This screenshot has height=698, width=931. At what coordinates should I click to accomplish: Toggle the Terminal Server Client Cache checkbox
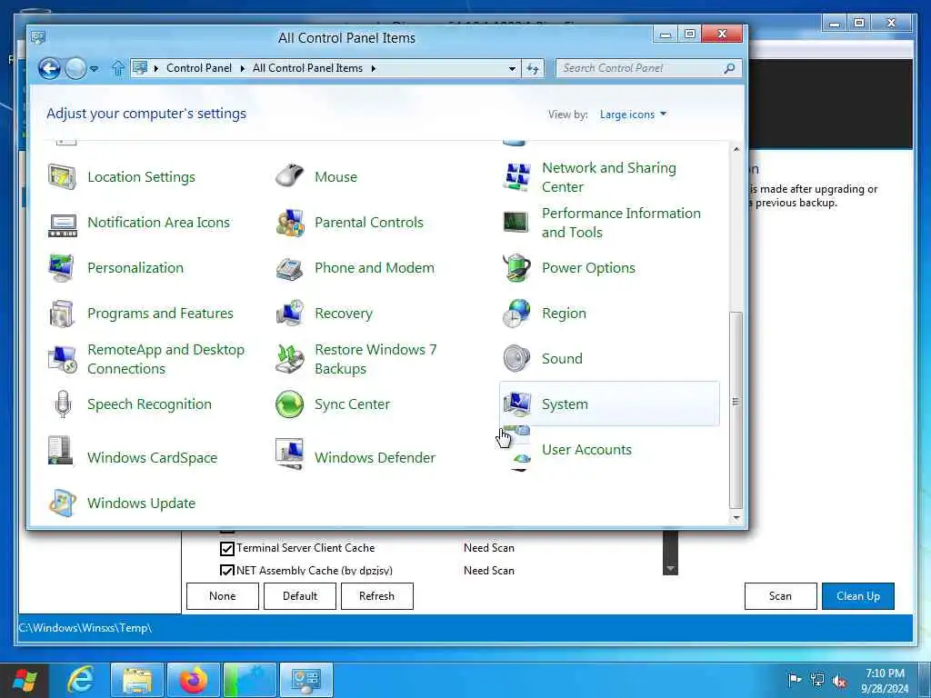tap(226, 548)
